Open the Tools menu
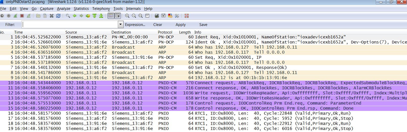 (118, 9)
